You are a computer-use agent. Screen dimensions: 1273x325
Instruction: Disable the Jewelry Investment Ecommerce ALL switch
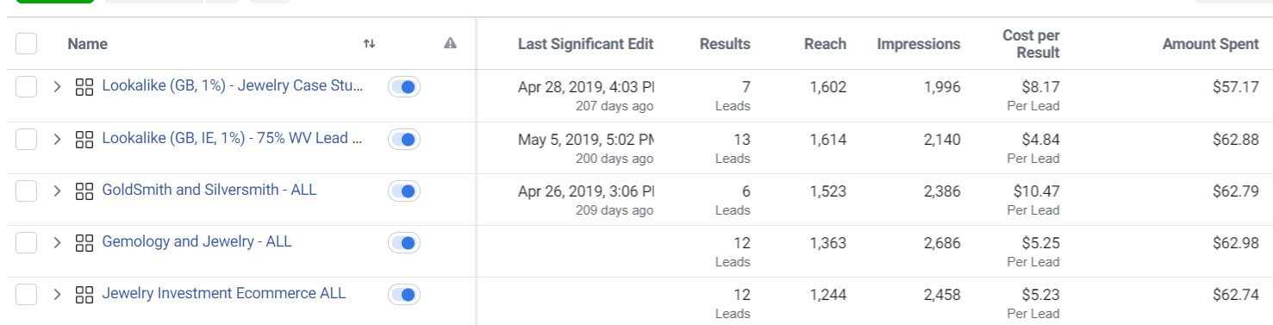tap(404, 295)
